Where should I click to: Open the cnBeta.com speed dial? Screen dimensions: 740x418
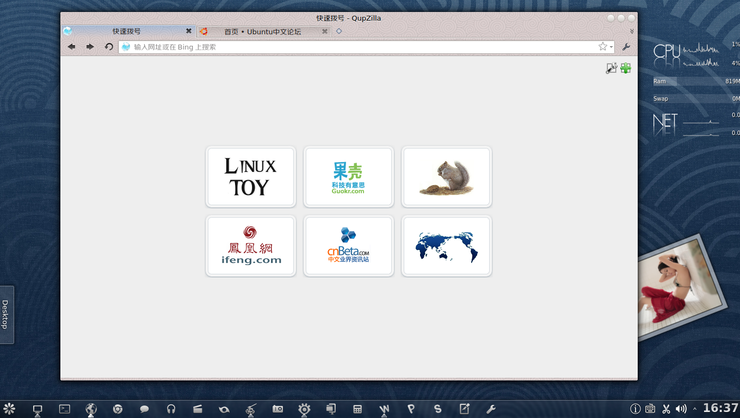click(x=349, y=246)
